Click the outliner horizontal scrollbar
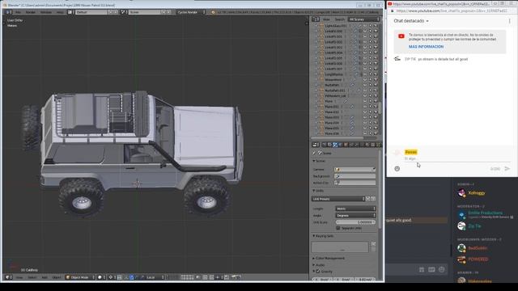This screenshot has width=518, height=291. [337, 138]
